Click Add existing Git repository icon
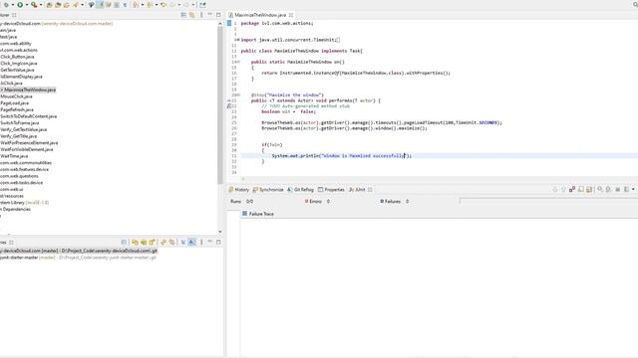 coord(135,243)
